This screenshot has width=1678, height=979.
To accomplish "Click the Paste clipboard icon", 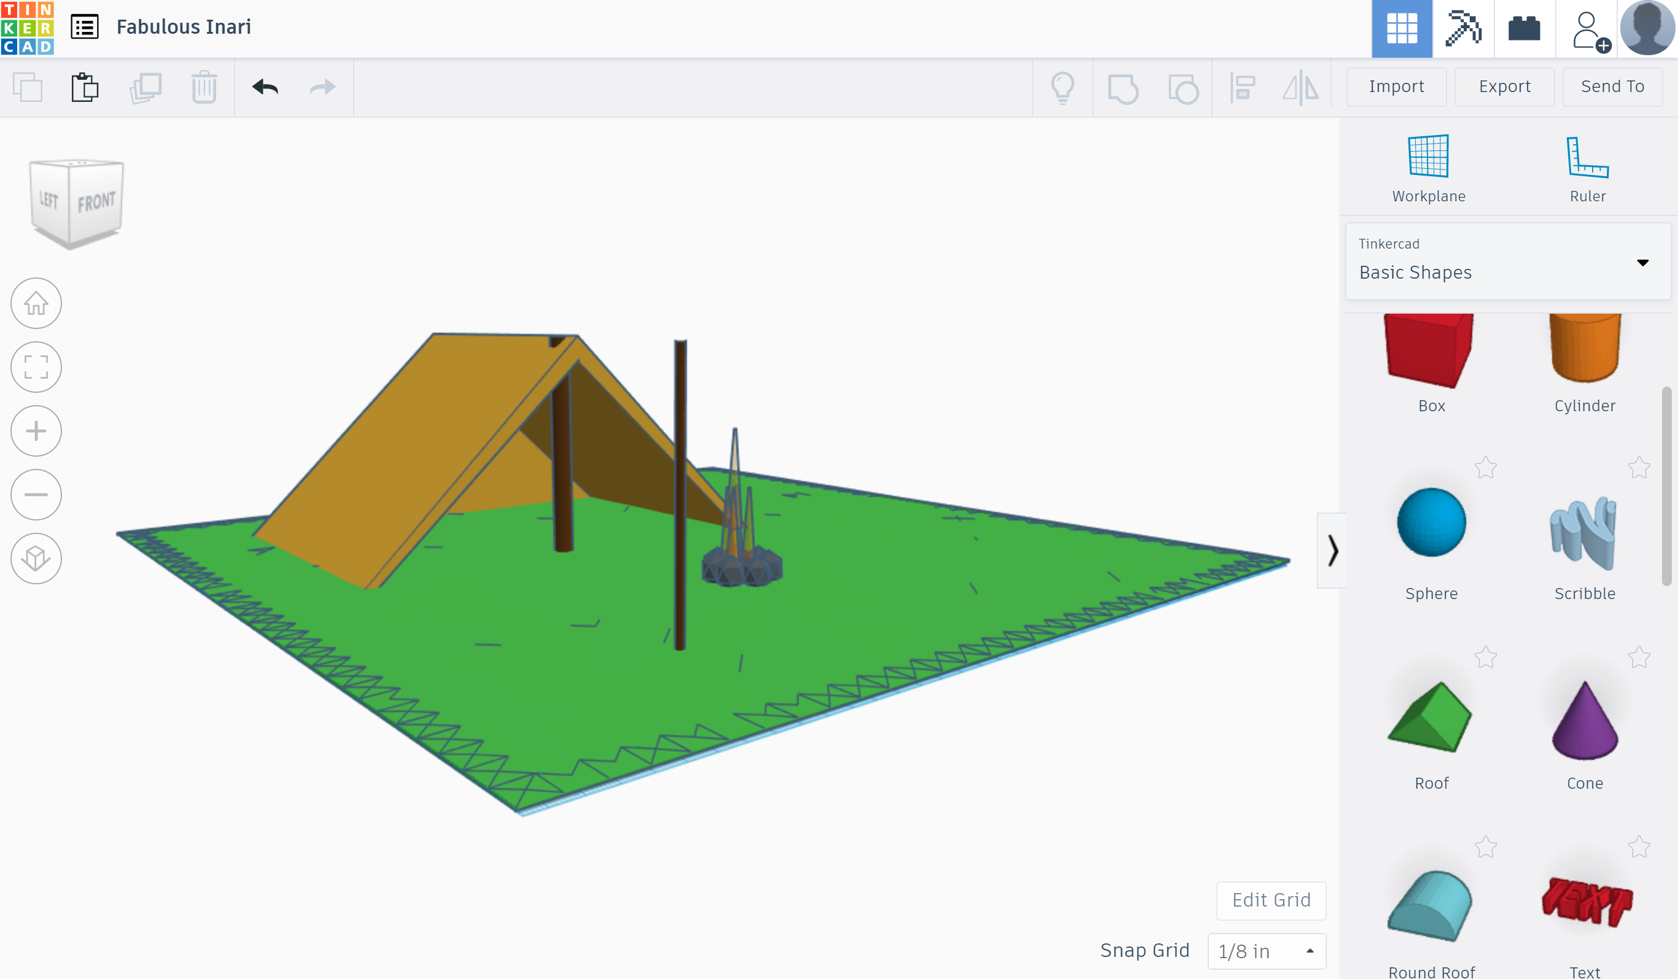I will coord(85,87).
